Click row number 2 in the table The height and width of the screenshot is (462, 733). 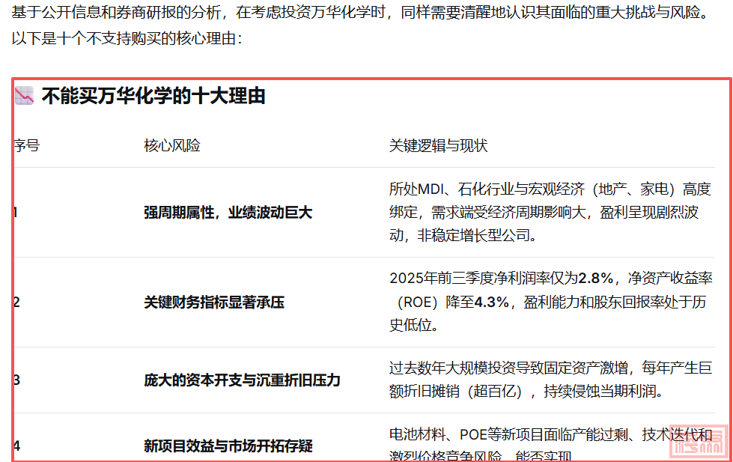tap(16, 303)
